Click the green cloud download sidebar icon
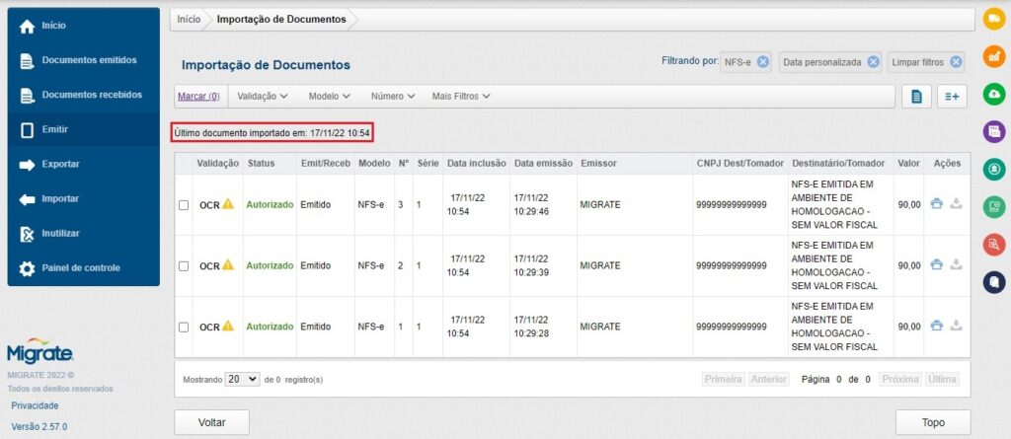The image size is (1011, 439). pos(994,94)
